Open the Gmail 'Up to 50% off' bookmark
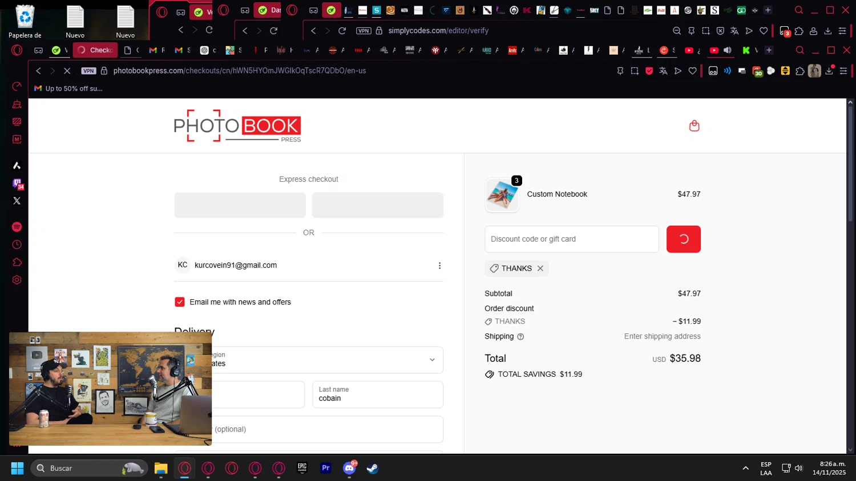 (x=68, y=88)
